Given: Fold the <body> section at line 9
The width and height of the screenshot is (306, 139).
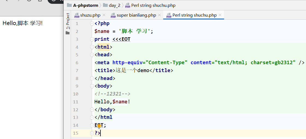Looking at the screenshot, I should coord(92,86).
